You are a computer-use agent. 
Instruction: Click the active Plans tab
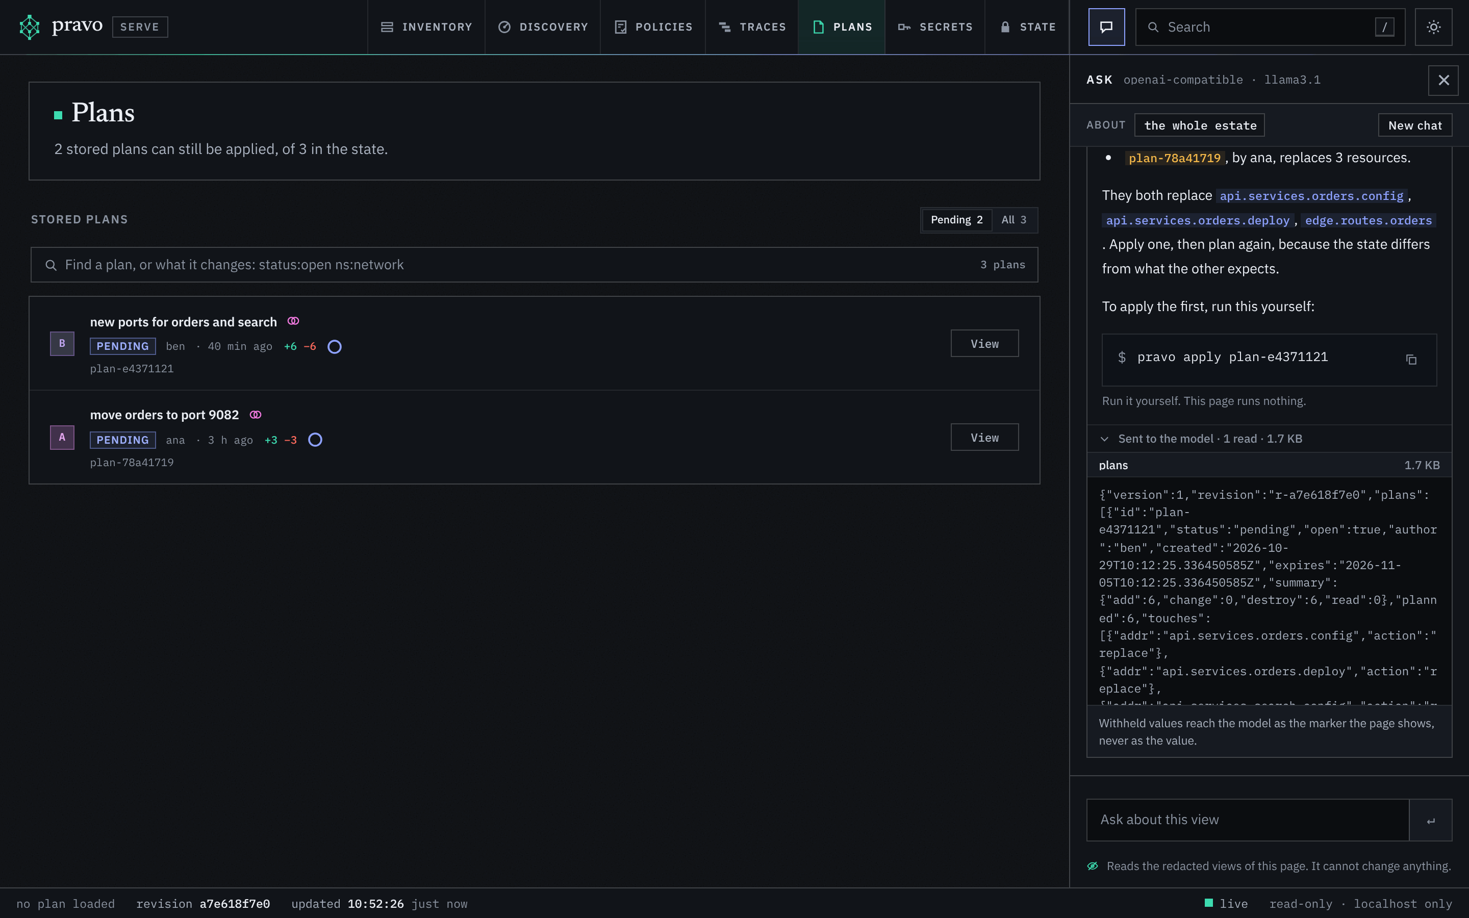(x=841, y=28)
